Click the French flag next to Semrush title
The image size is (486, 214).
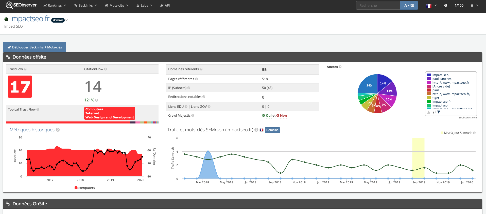pos(262,130)
